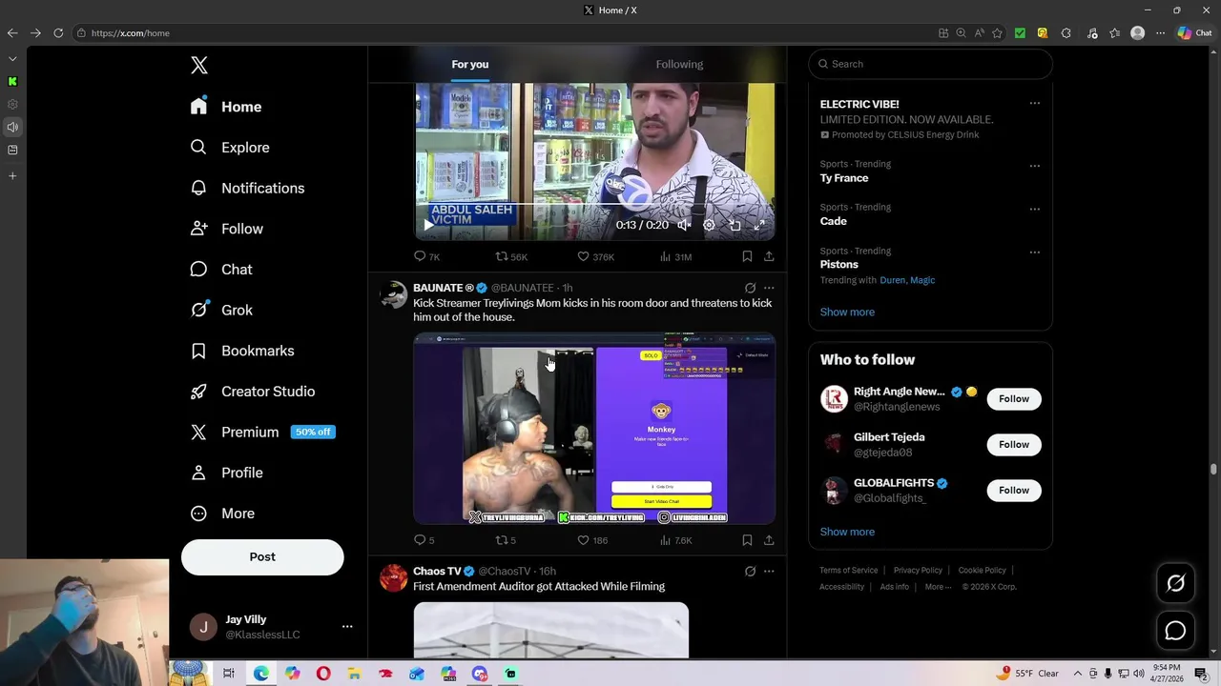Image resolution: width=1221 pixels, height=686 pixels.
Task: Click the browser address bar
Action: tap(506, 32)
